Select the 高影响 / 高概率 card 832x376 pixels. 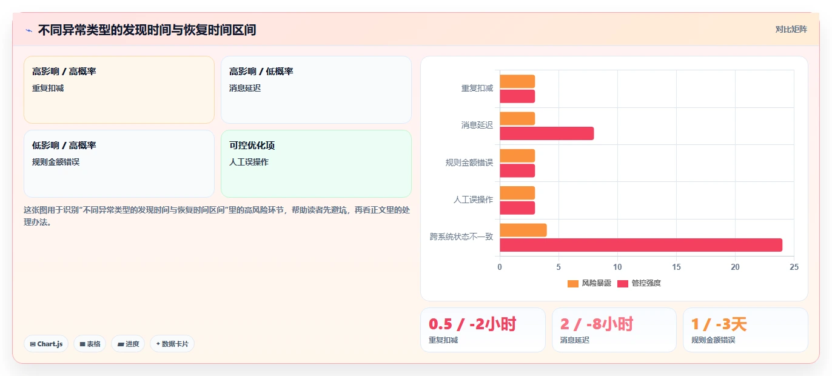pos(119,90)
